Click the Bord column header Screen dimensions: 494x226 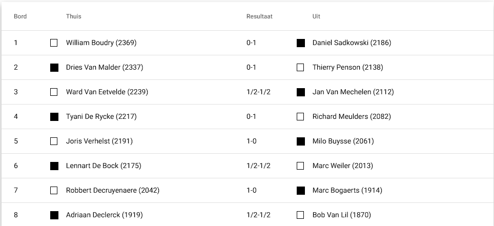[x=20, y=16]
